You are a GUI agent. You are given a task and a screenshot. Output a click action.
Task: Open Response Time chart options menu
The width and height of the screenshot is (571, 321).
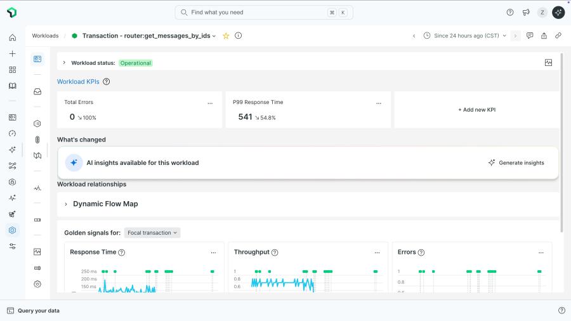point(213,252)
